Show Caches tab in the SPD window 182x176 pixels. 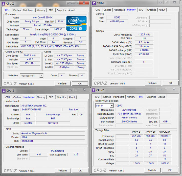point(107,97)
